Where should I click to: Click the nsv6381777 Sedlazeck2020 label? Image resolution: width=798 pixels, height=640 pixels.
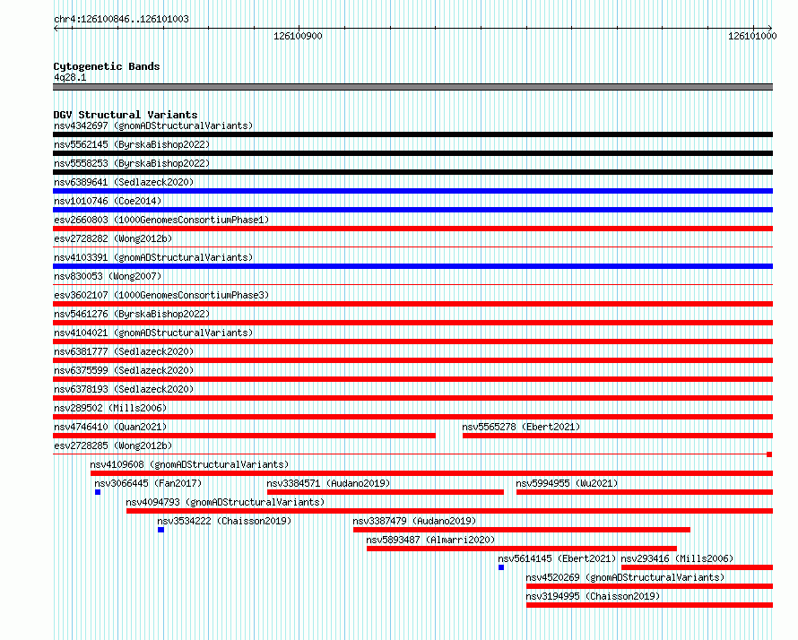[124, 351]
